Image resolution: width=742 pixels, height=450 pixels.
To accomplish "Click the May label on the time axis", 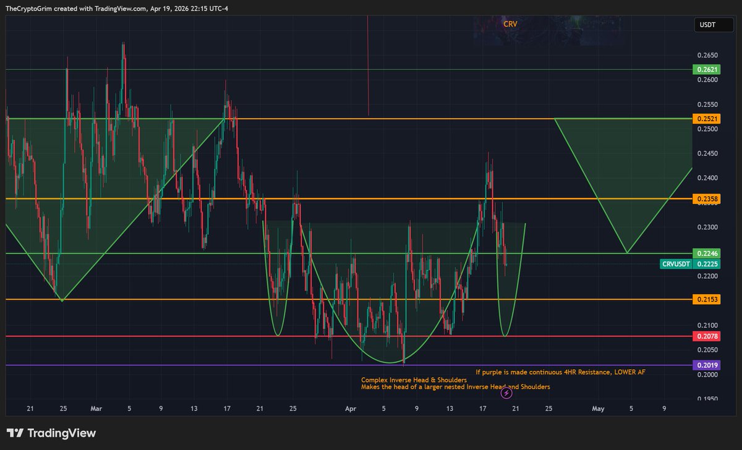I will (x=598, y=409).
